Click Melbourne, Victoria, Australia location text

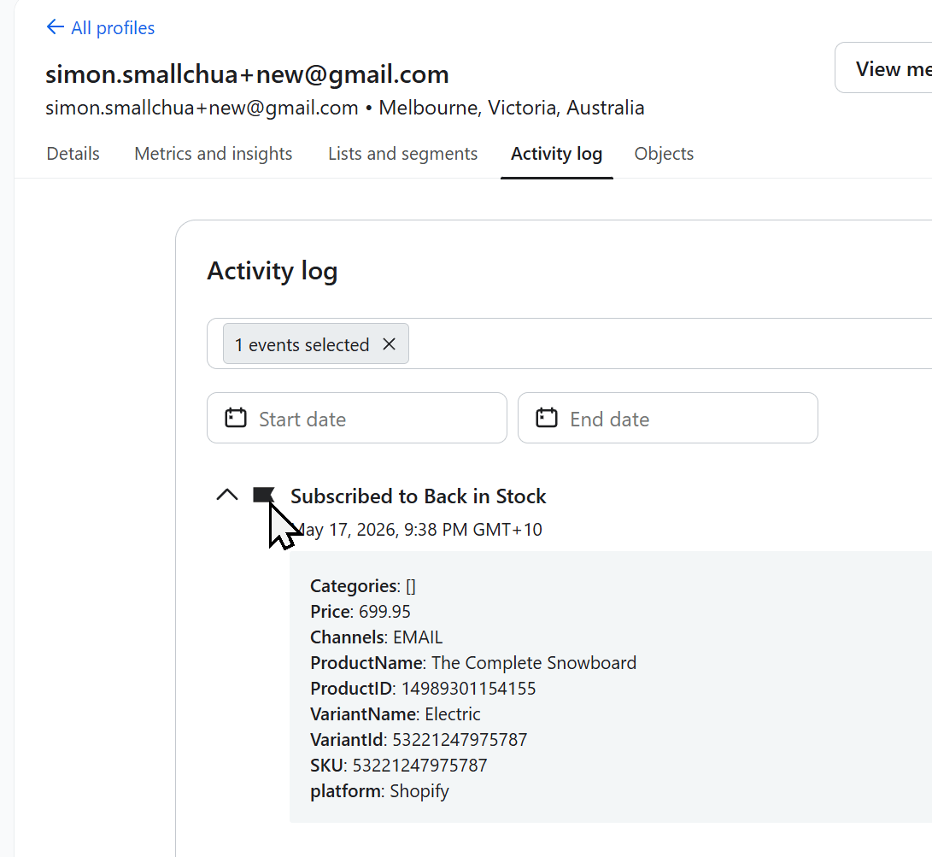(x=511, y=108)
